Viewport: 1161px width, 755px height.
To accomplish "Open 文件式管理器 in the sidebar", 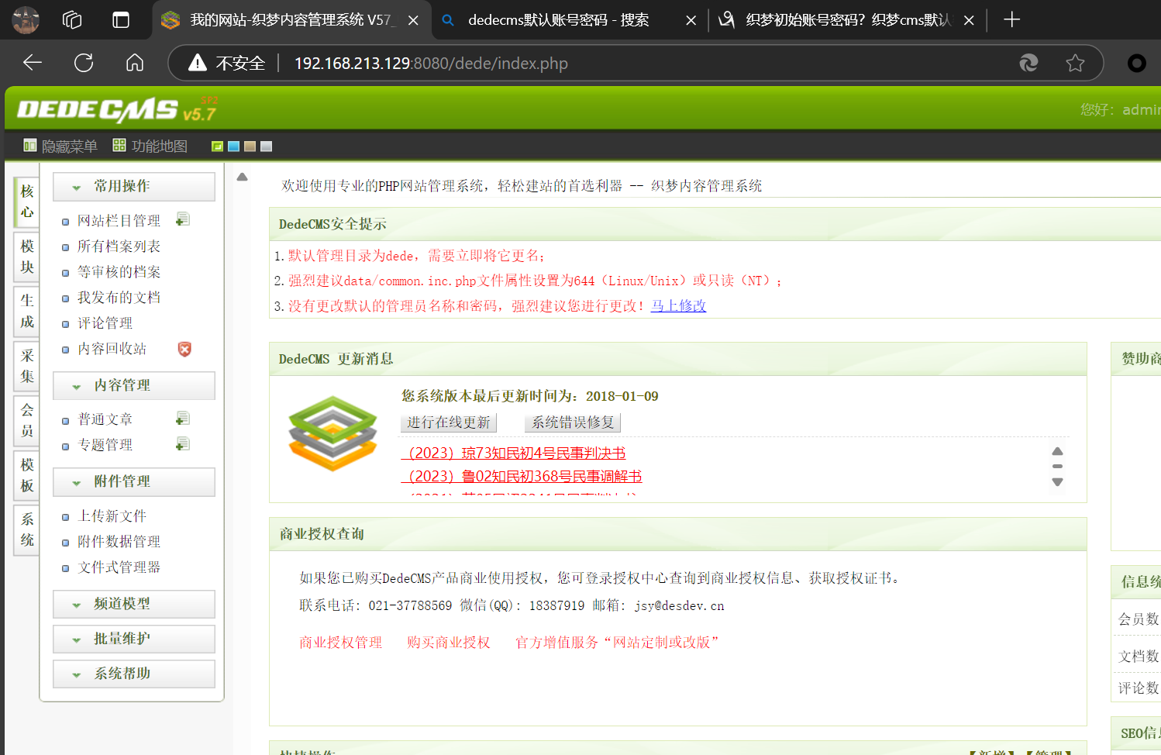I will [119, 567].
